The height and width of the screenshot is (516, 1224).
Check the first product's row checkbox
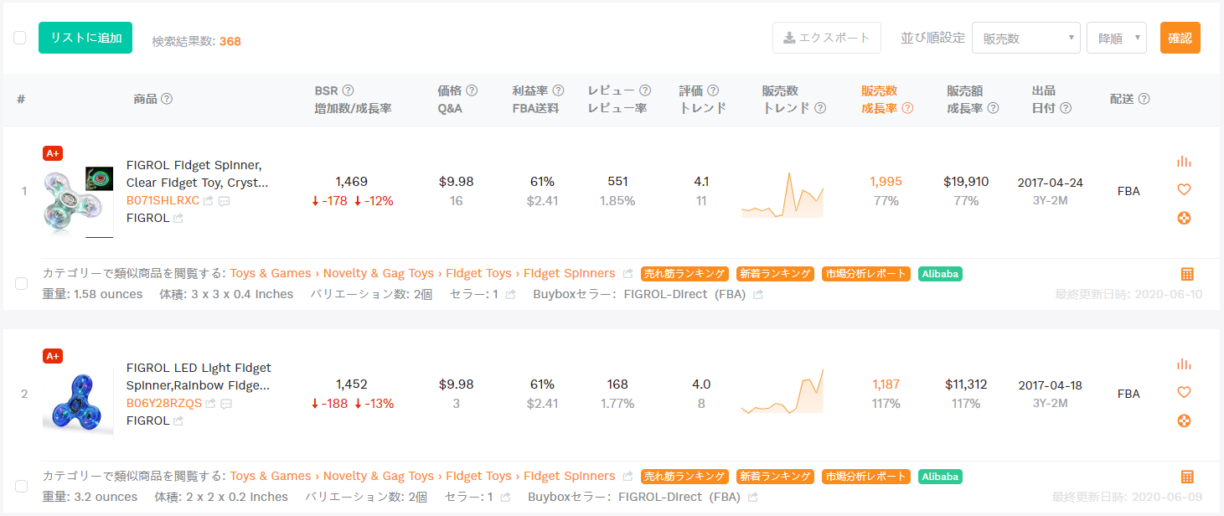coord(22,284)
